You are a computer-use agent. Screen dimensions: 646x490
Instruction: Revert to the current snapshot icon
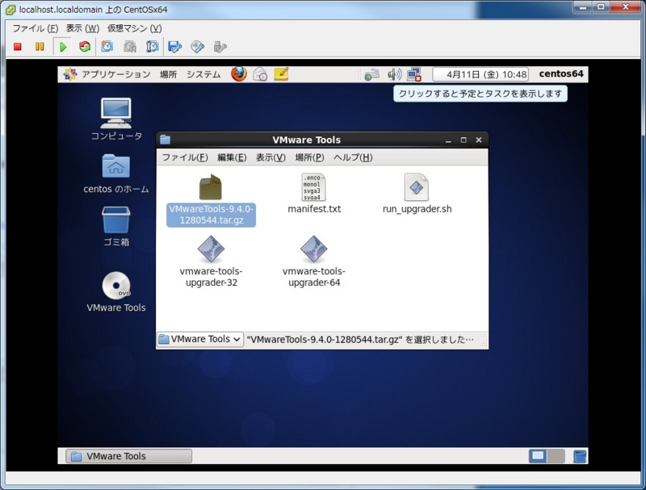click(130, 47)
